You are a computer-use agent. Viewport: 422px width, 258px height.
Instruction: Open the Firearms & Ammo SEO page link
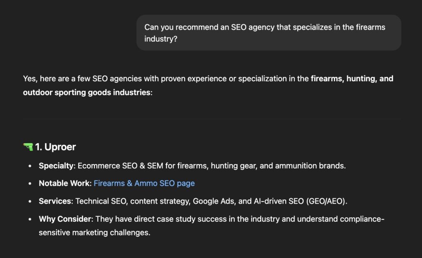[144, 183]
